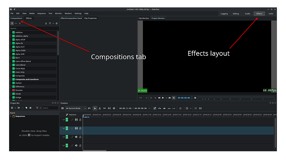
Task: Show compositions info icon
Action: pyautogui.click(x=57, y=23)
